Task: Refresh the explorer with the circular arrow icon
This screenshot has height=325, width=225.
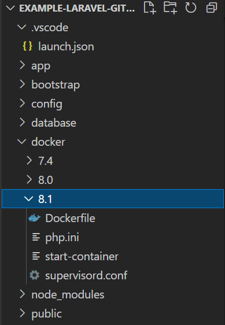Action: tap(190, 8)
